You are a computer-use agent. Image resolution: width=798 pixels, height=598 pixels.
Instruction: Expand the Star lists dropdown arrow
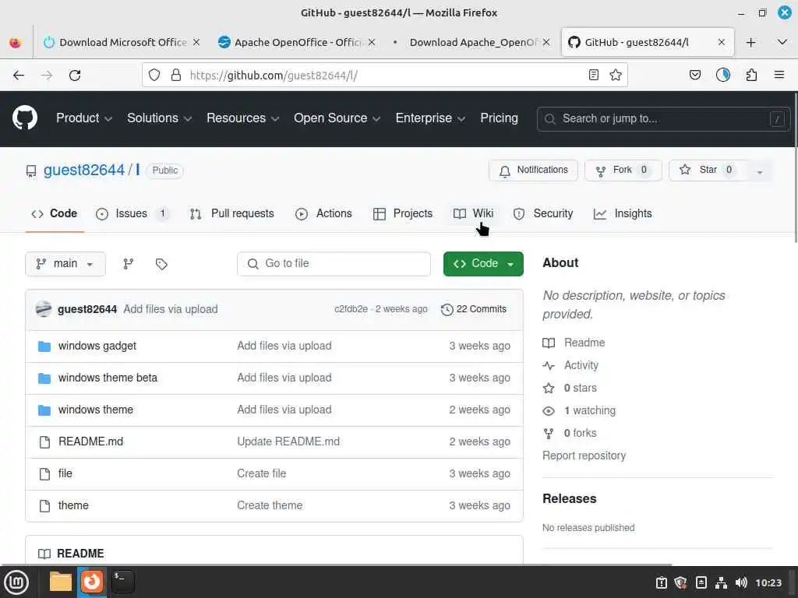[x=759, y=171]
